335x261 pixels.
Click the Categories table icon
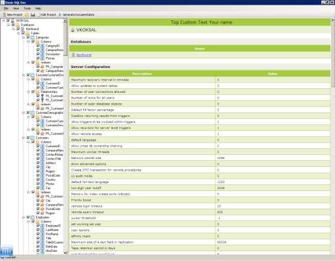[x=33, y=37]
